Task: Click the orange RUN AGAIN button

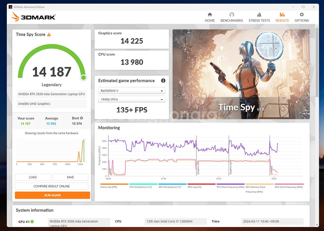Action: pos(52,195)
